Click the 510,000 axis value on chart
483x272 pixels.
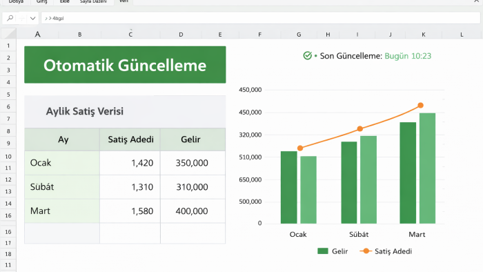(250, 157)
